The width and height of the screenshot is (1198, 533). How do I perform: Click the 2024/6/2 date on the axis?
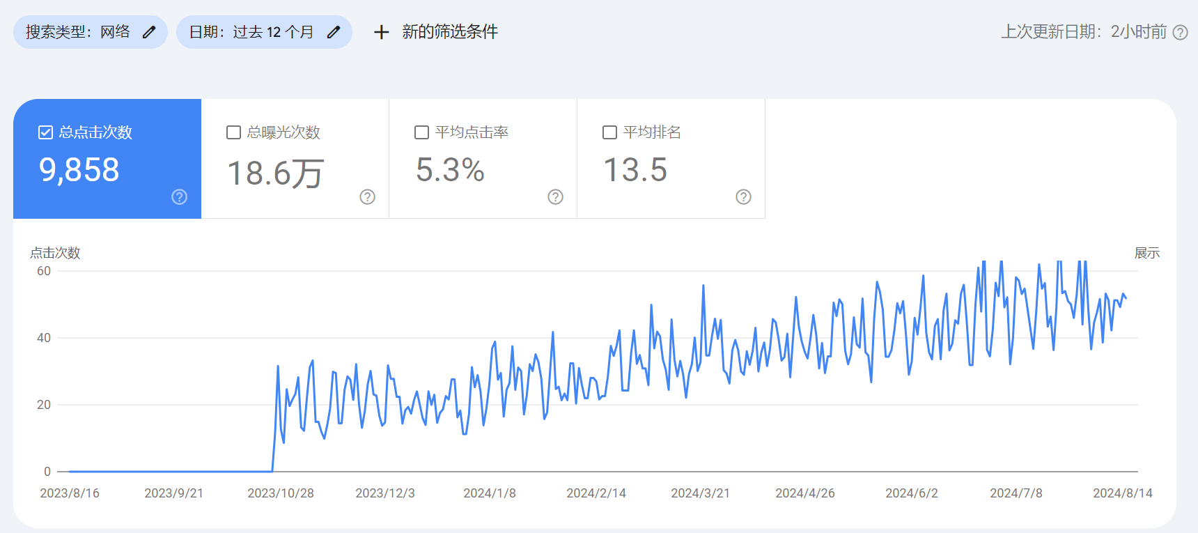(912, 493)
